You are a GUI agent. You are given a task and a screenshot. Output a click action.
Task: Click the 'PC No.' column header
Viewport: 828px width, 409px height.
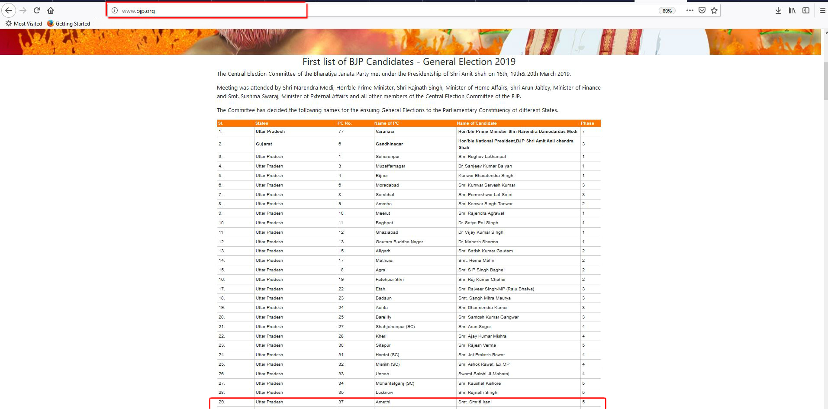click(345, 123)
